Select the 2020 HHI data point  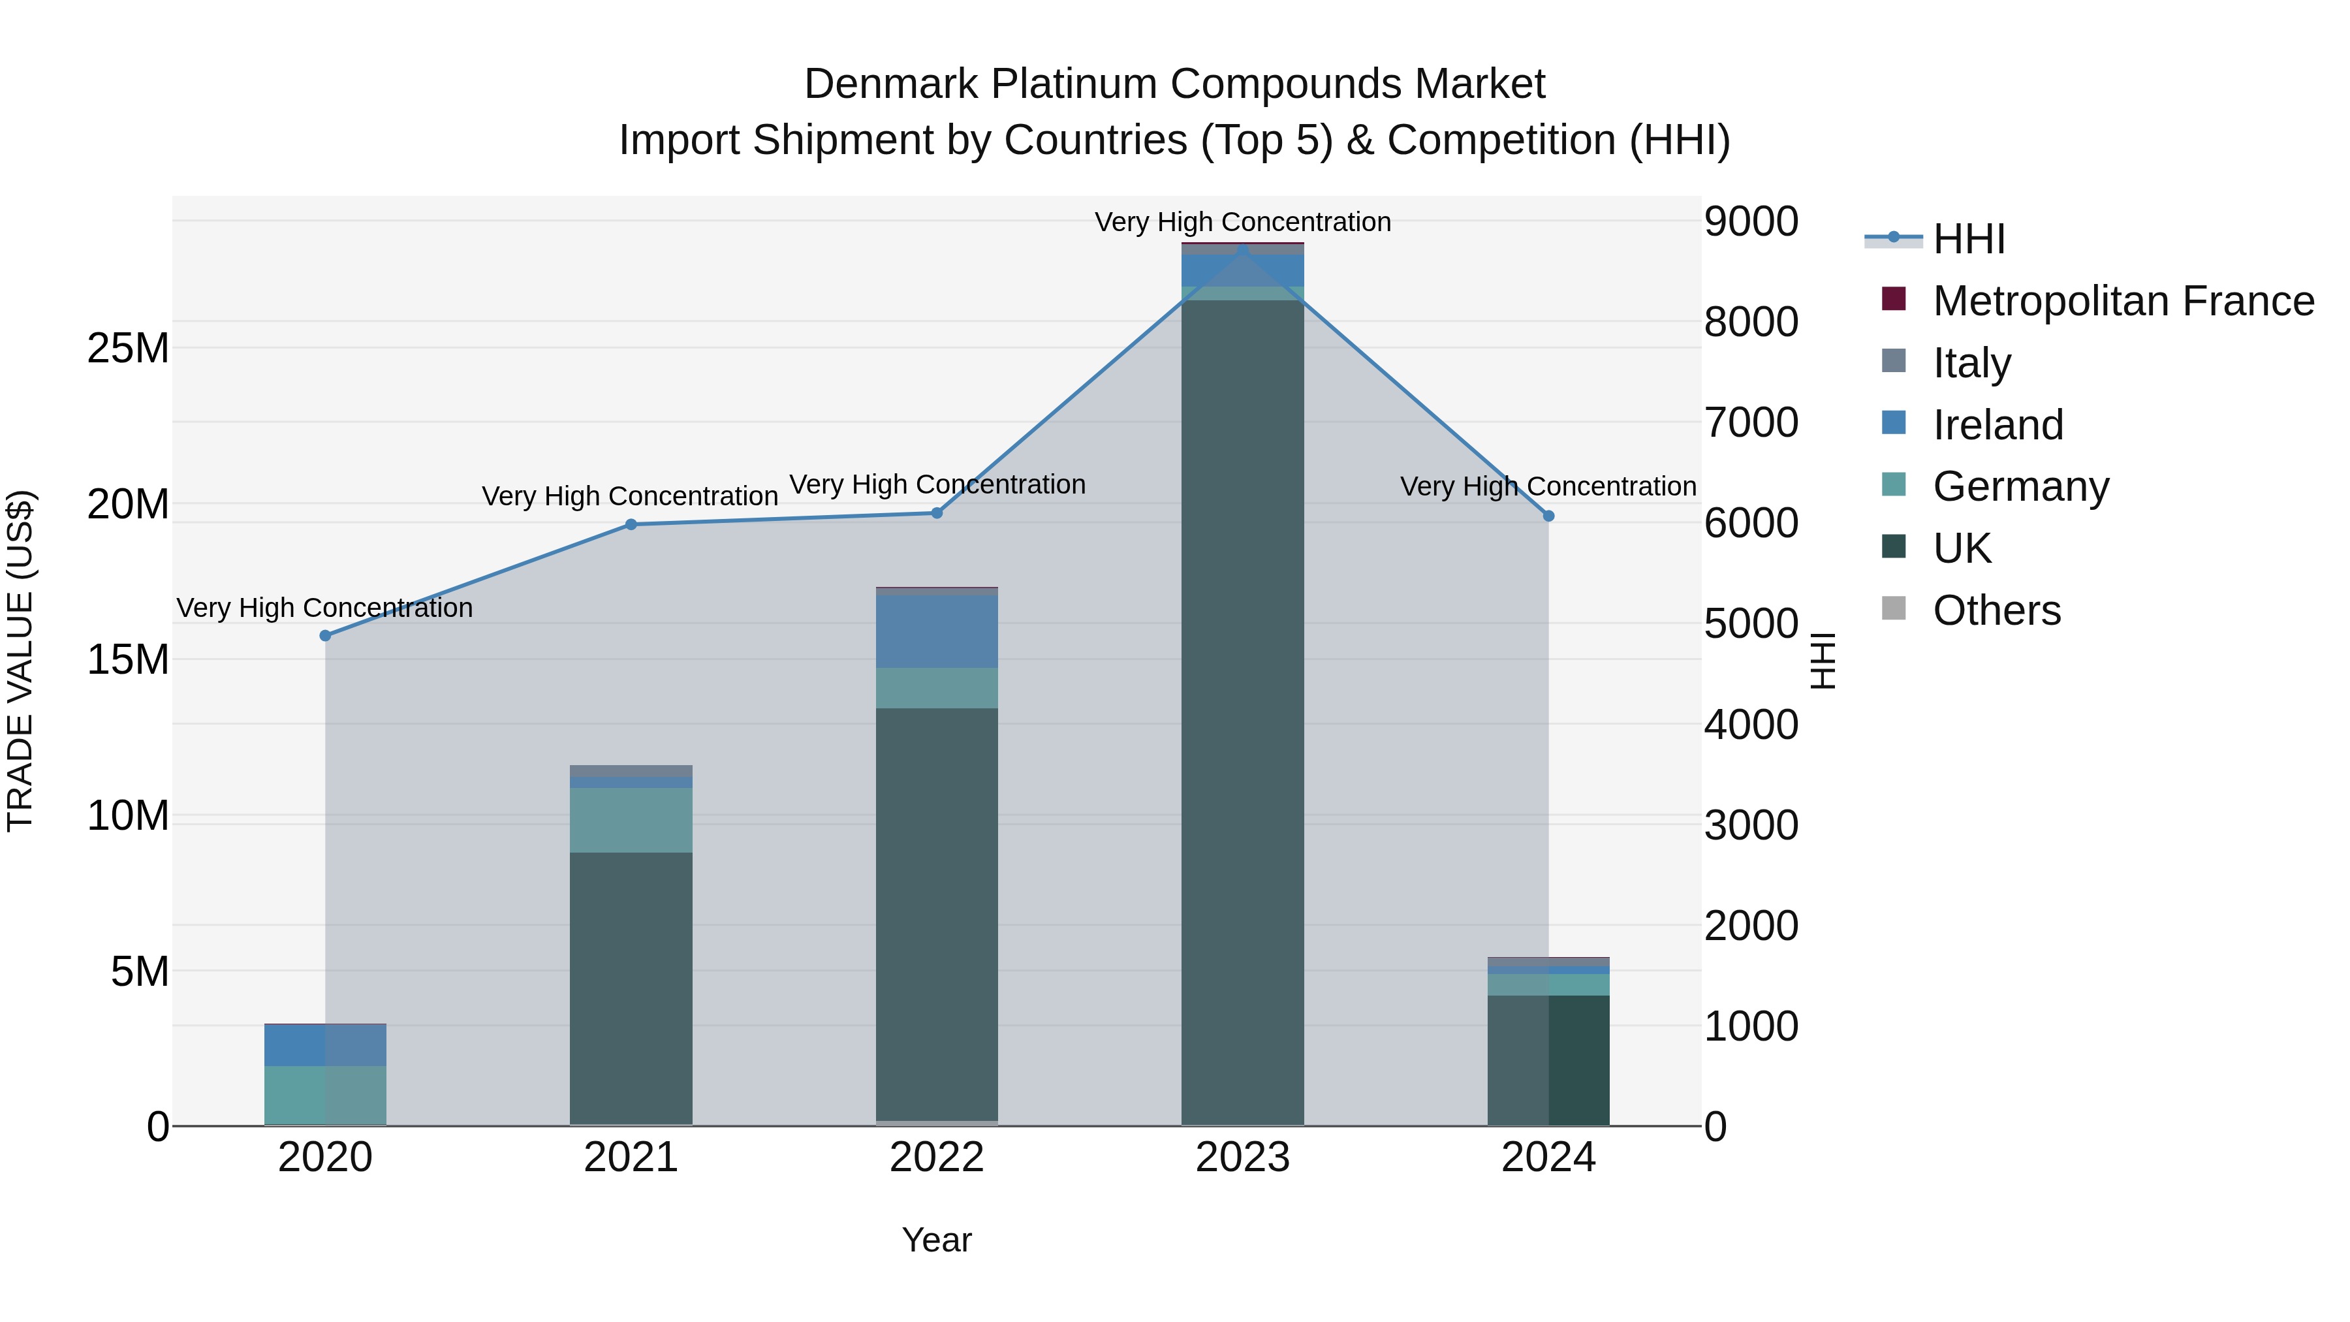click(326, 636)
